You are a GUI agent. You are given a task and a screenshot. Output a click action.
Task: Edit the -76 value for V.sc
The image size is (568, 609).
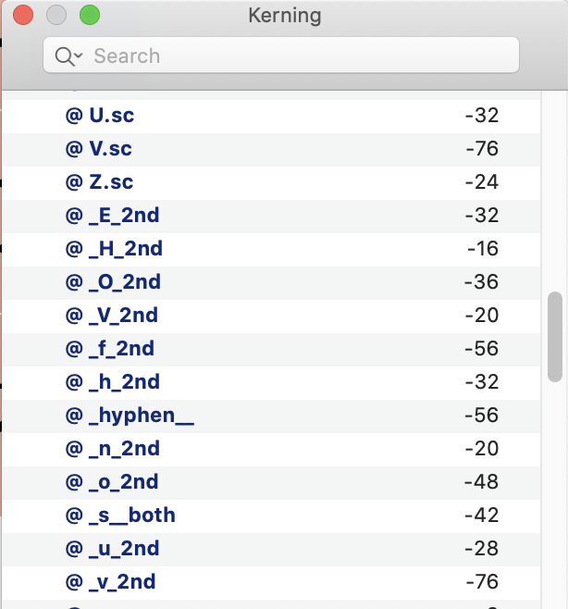click(x=482, y=149)
